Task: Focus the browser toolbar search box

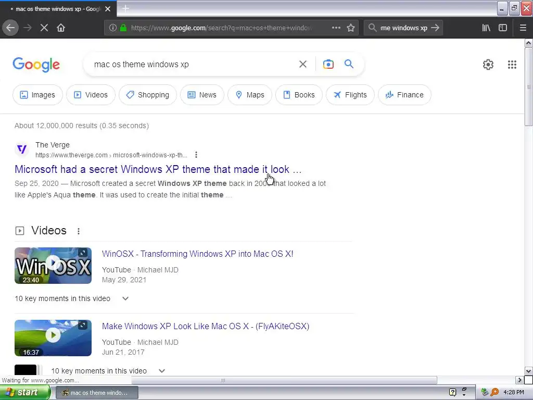Action: coord(404,28)
